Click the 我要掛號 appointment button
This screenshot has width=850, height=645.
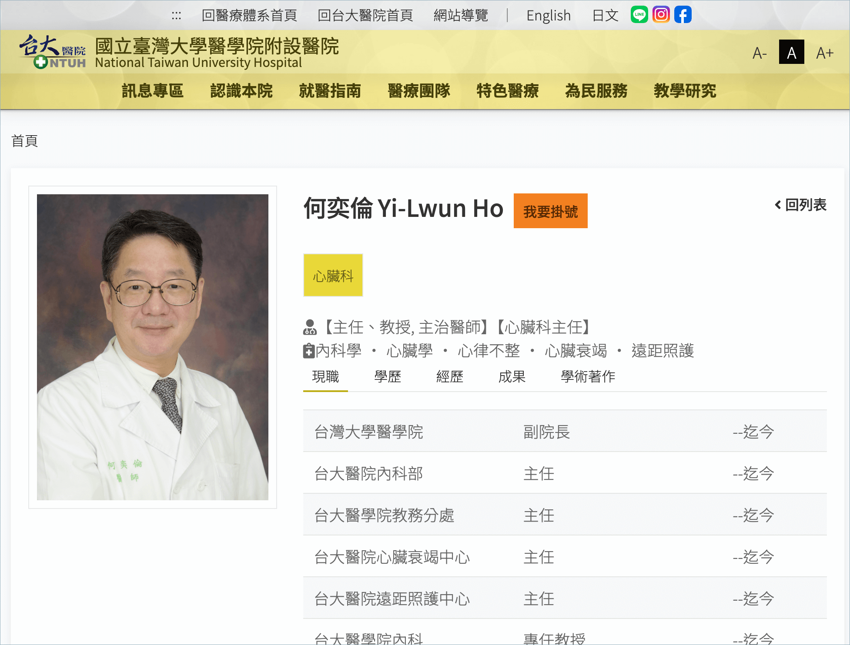(550, 211)
